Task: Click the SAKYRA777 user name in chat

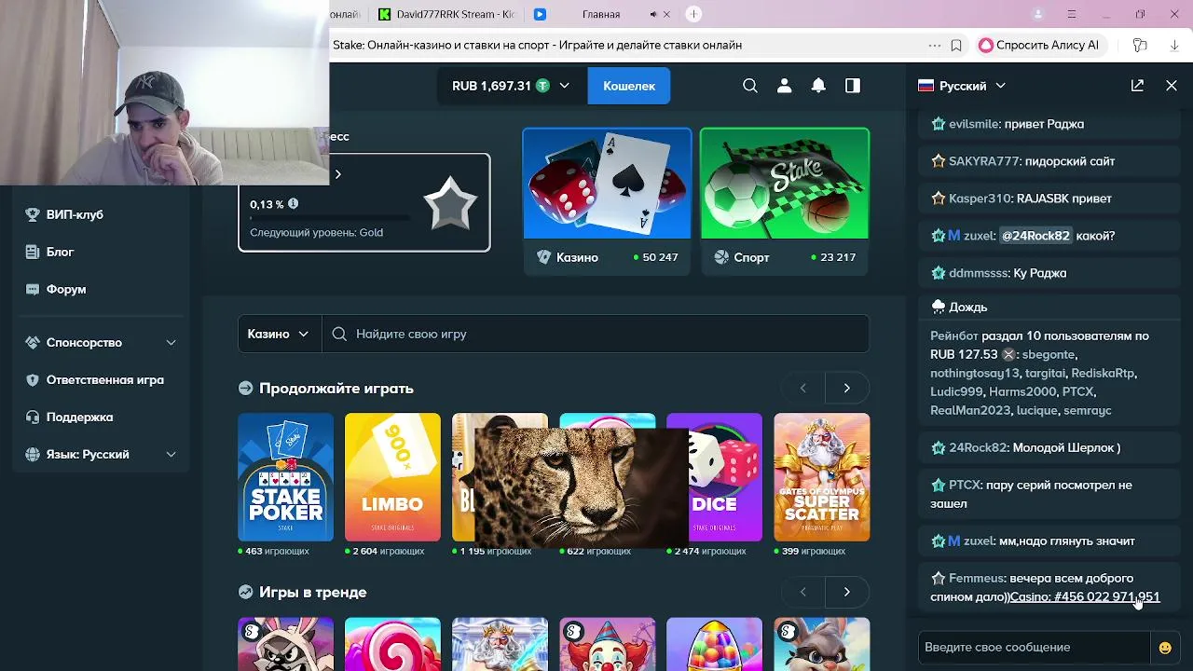Action: (x=983, y=161)
